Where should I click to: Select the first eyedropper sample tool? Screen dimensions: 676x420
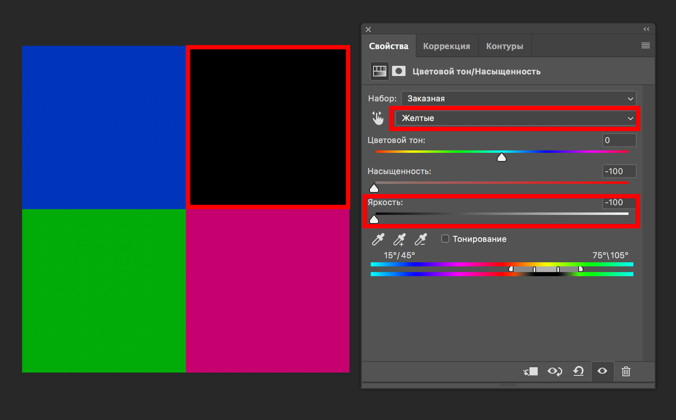click(x=378, y=239)
